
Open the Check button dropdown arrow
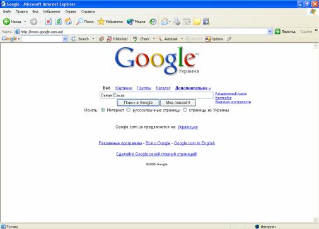coord(154,39)
